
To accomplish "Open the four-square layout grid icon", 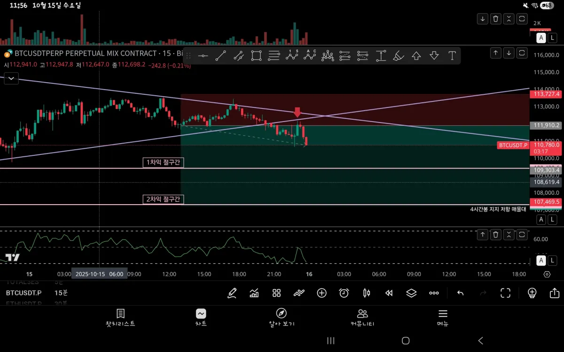I will pyautogui.click(x=277, y=293).
